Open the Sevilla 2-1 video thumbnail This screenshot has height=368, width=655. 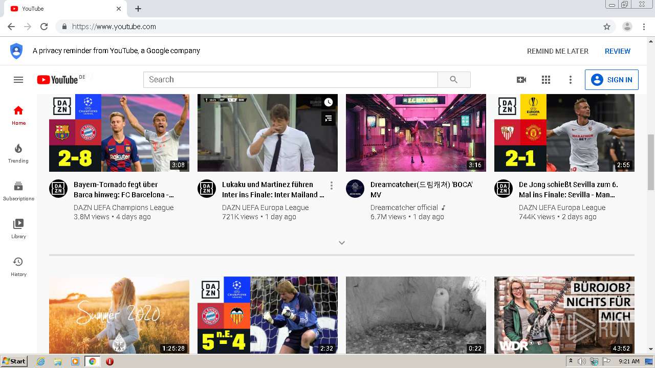tap(564, 133)
